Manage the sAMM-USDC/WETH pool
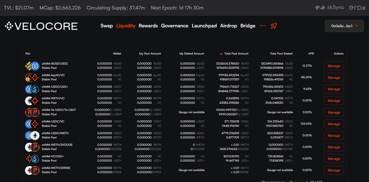369x182 pixels. pyautogui.click(x=334, y=136)
